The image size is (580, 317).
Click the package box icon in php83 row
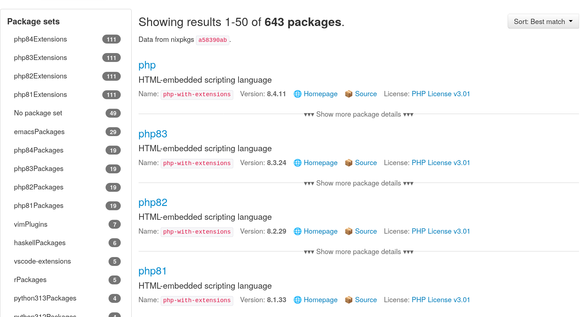coord(348,163)
